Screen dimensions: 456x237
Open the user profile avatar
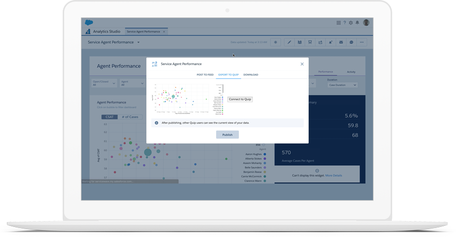click(366, 23)
